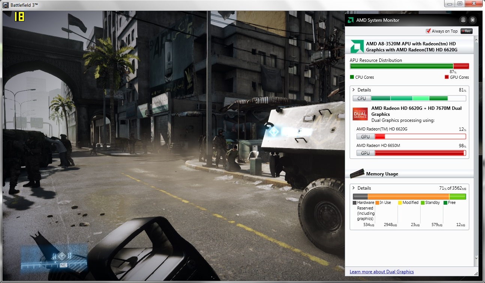Click the CPU label on usage bar
This screenshot has width=485, height=283.
tap(362, 99)
